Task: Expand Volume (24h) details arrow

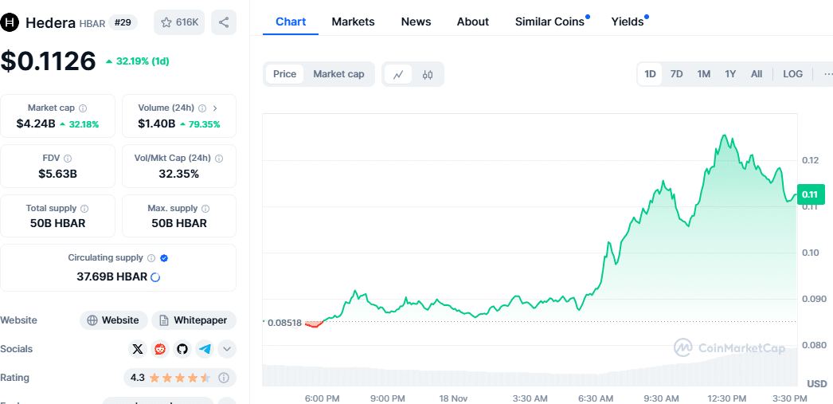Action: (x=215, y=108)
